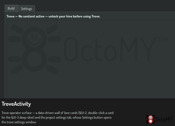Switch to the Build tab

point(11,8)
